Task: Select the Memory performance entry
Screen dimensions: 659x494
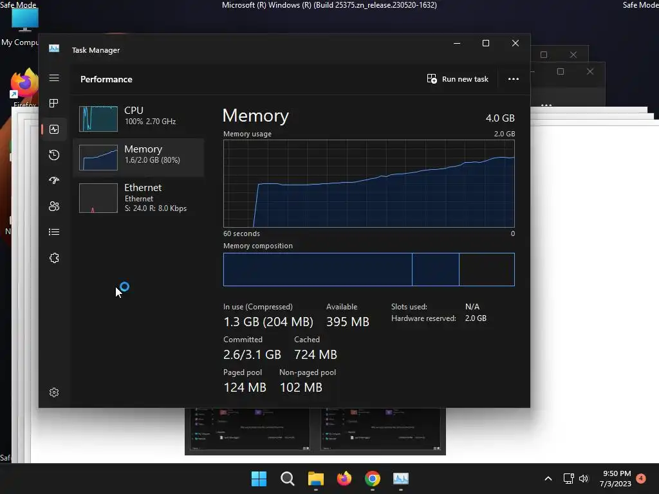Action: [138, 157]
